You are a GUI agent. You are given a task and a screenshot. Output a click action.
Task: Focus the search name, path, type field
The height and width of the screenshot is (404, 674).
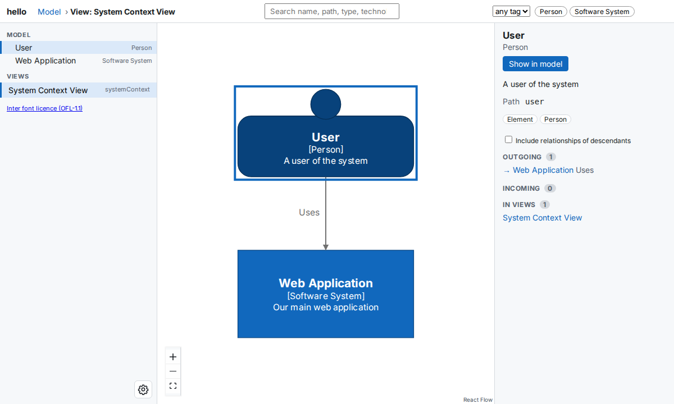332,11
